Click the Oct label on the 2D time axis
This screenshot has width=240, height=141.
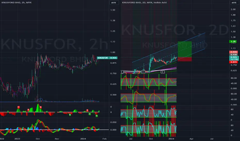tap(151, 139)
